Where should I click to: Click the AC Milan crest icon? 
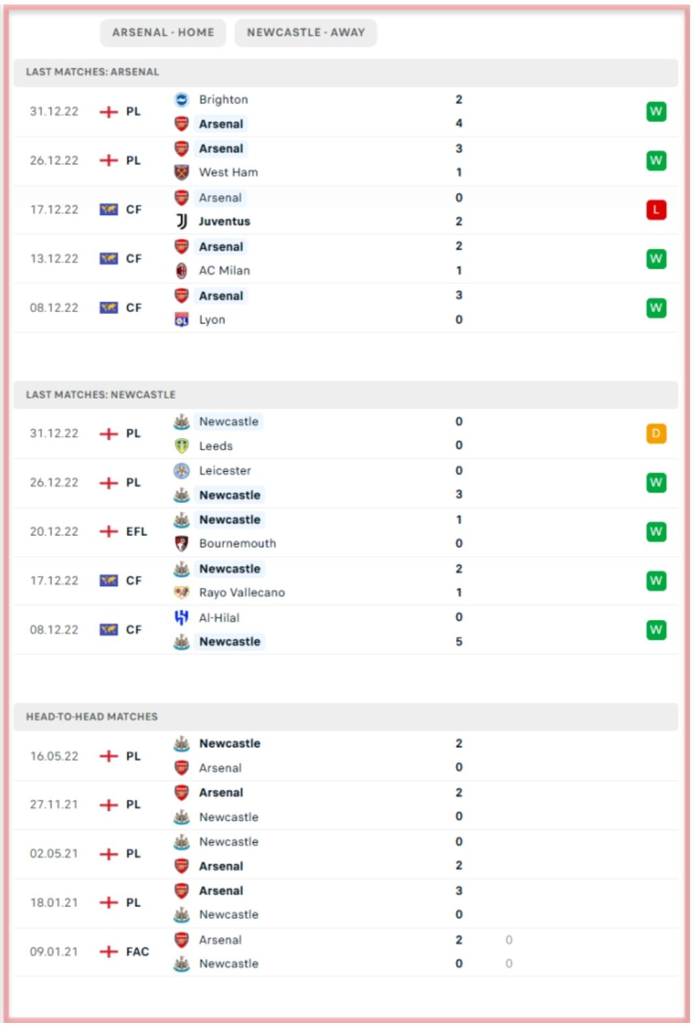(x=182, y=270)
